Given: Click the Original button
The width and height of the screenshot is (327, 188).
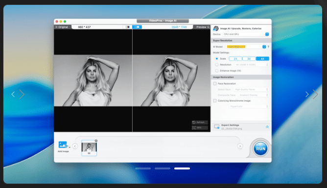Looking at the screenshot, I should point(62,27).
